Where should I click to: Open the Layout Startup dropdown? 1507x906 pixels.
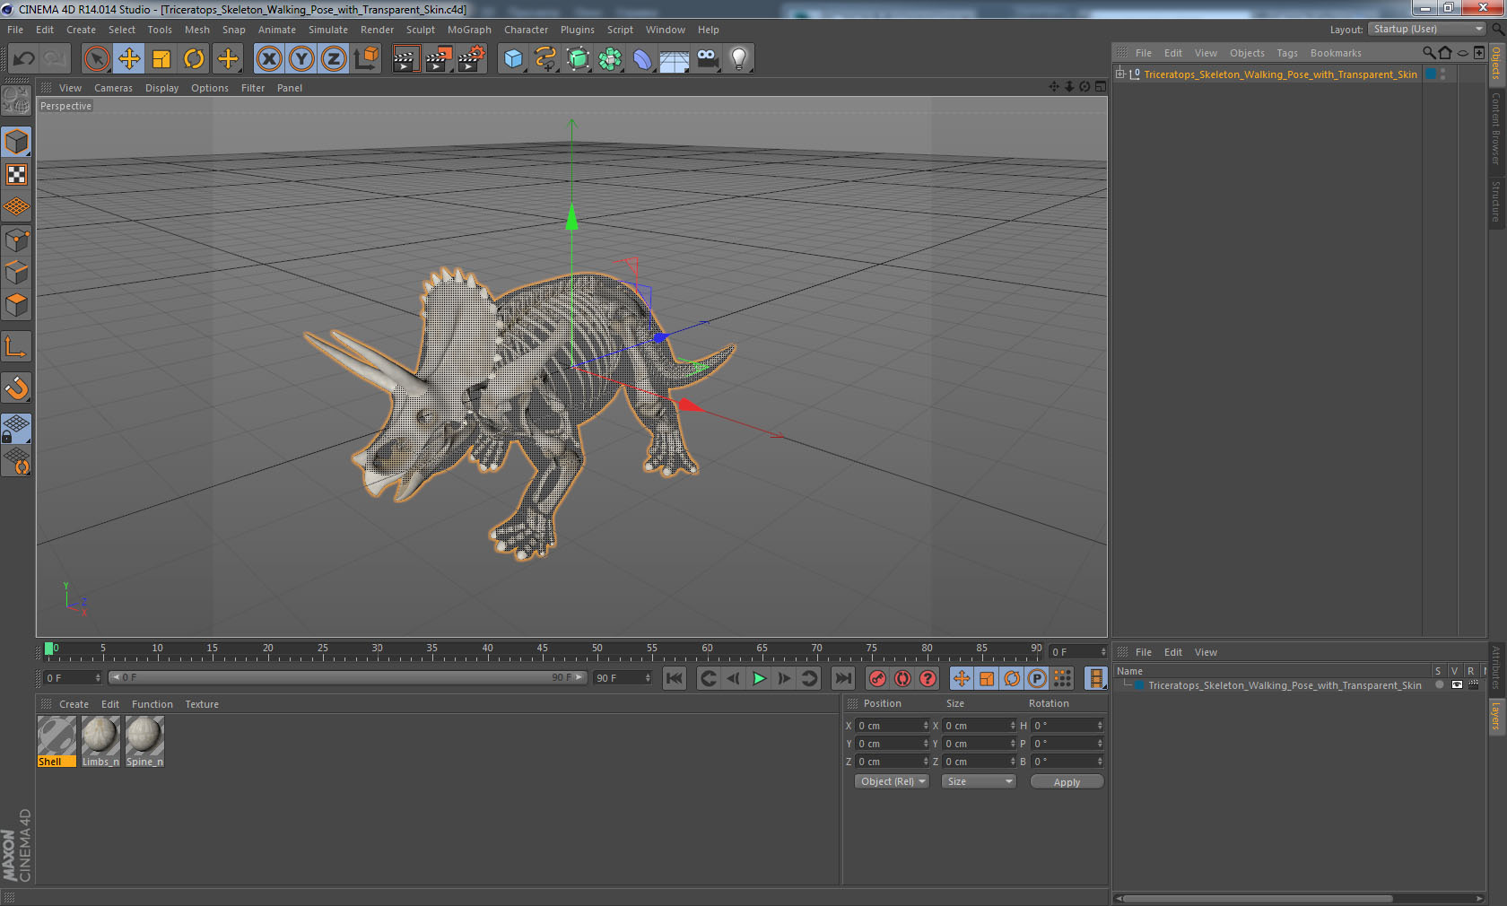click(1427, 29)
